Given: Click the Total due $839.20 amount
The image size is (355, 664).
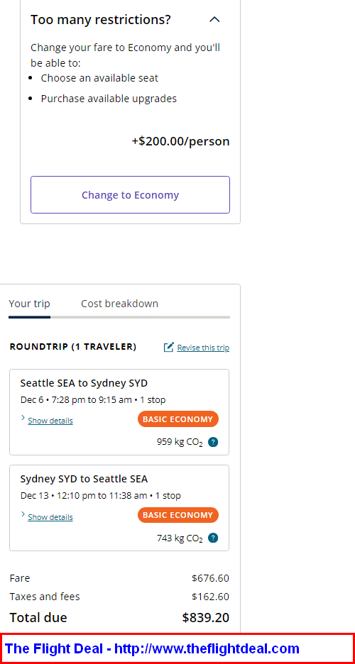Looking at the screenshot, I should 205,618.
